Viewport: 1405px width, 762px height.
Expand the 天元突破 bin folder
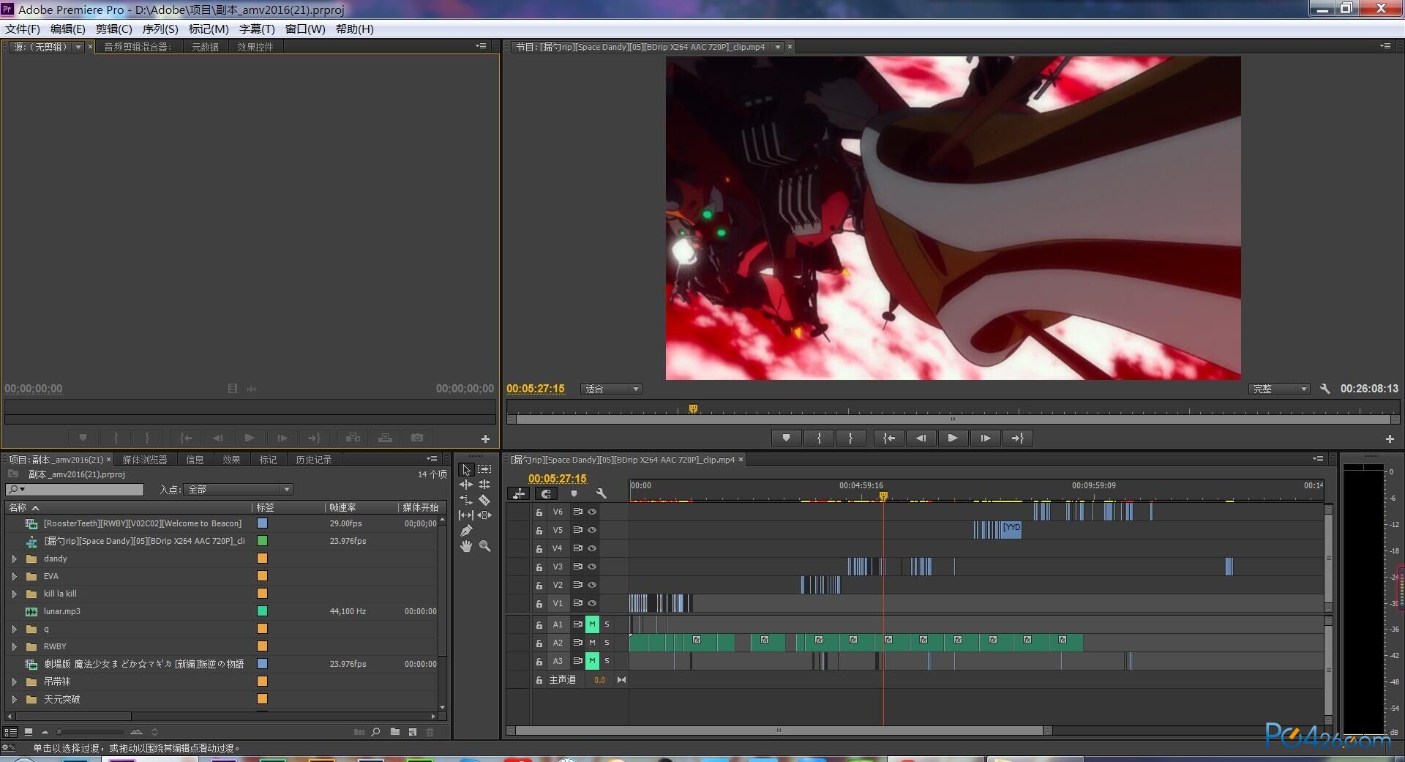14,699
